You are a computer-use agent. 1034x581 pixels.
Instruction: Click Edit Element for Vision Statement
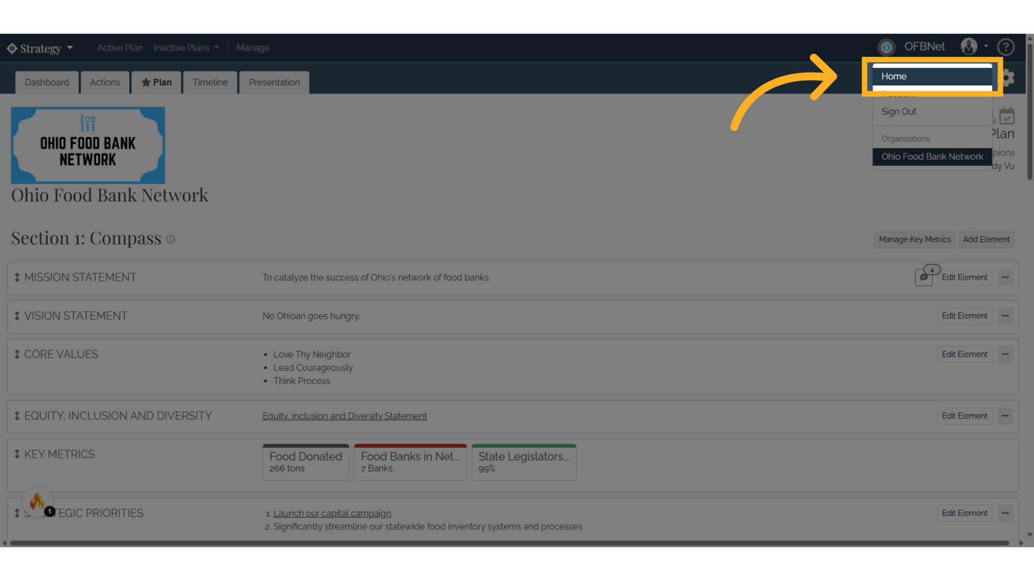tap(965, 316)
